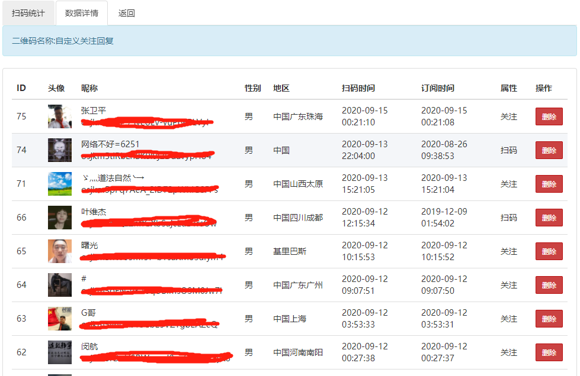View avatar of G哥
This screenshot has height=376, width=580.
click(x=60, y=319)
